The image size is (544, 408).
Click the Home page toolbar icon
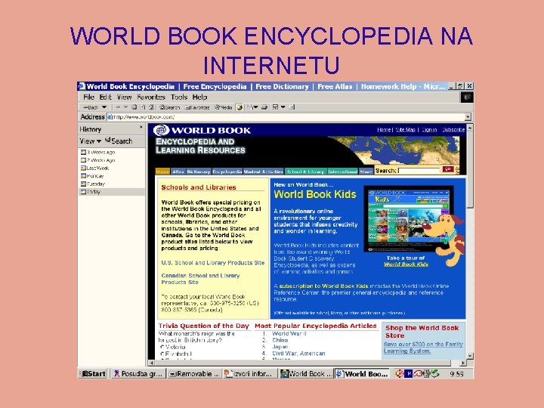tap(151, 107)
